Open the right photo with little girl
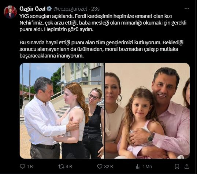The image size is (197, 174). click(x=147, y=111)
